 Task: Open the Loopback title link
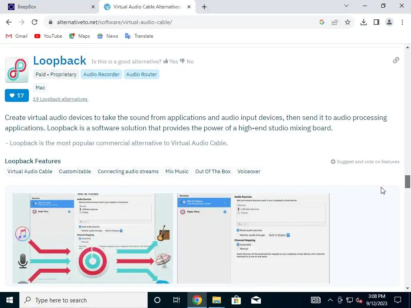pyautogui.click(x=59, y=61)
